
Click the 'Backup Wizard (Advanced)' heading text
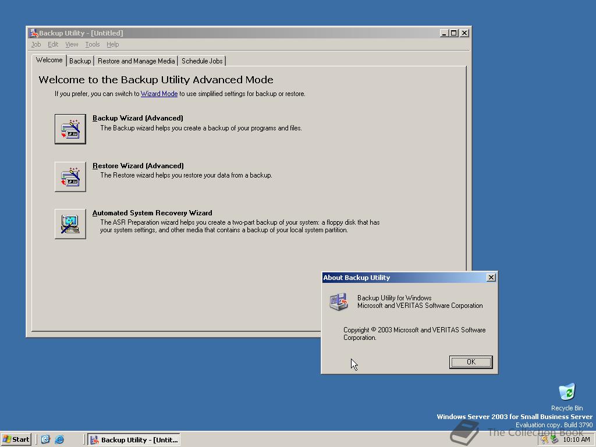tap(137, 118)
